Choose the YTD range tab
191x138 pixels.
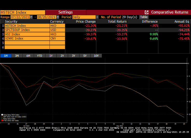[x=40, y=56]
